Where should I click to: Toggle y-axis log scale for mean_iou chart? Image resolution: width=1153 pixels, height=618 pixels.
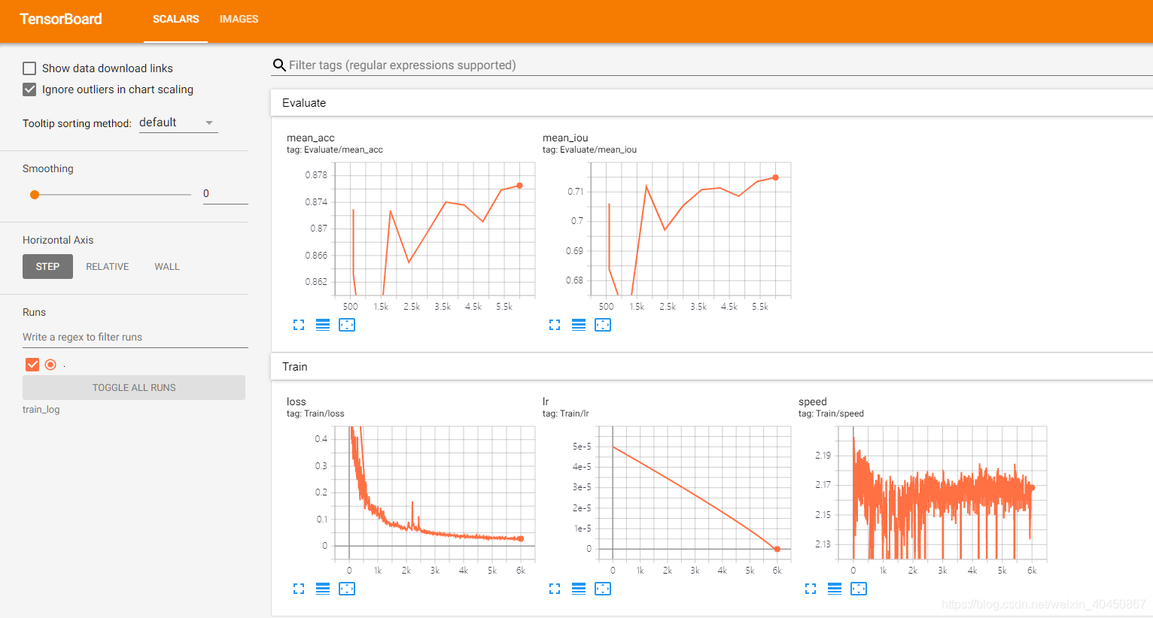[x=579, y=325]
